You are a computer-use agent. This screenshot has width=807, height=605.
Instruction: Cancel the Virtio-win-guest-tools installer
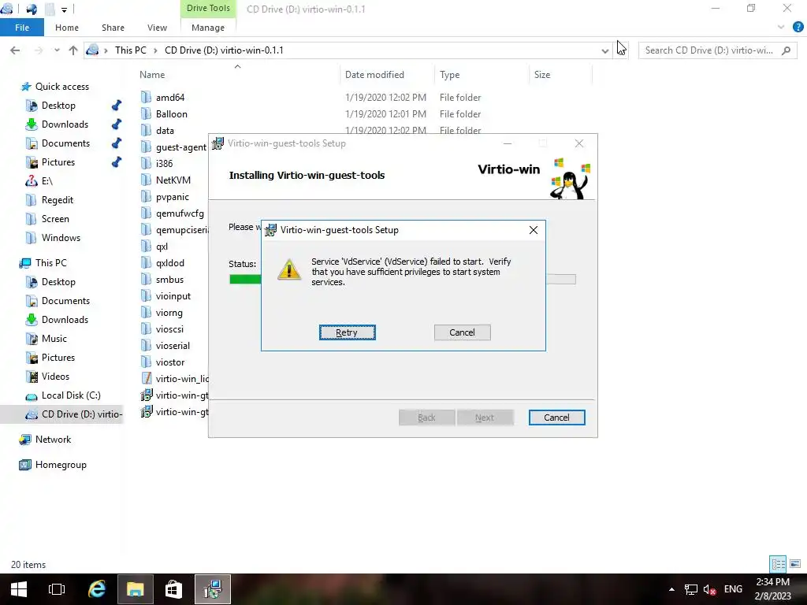(556, 418)
